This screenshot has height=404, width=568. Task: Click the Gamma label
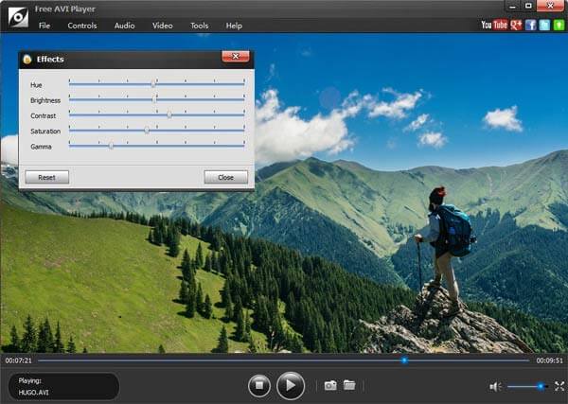(41, 147)
